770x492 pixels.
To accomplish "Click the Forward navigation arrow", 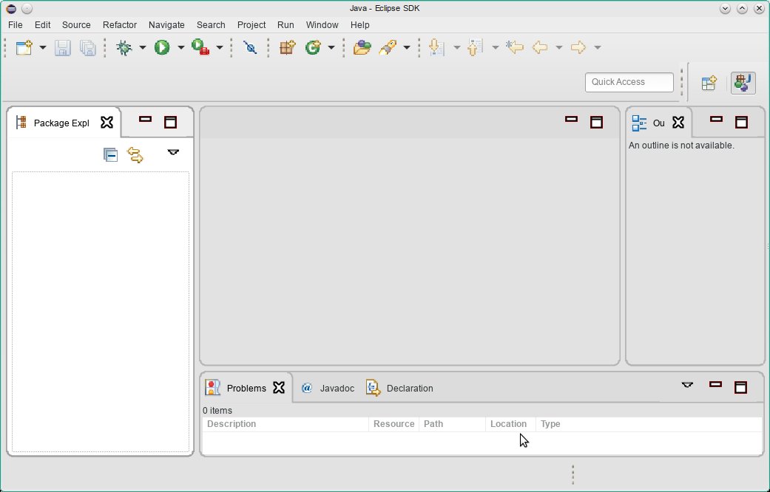I will 578,47.
